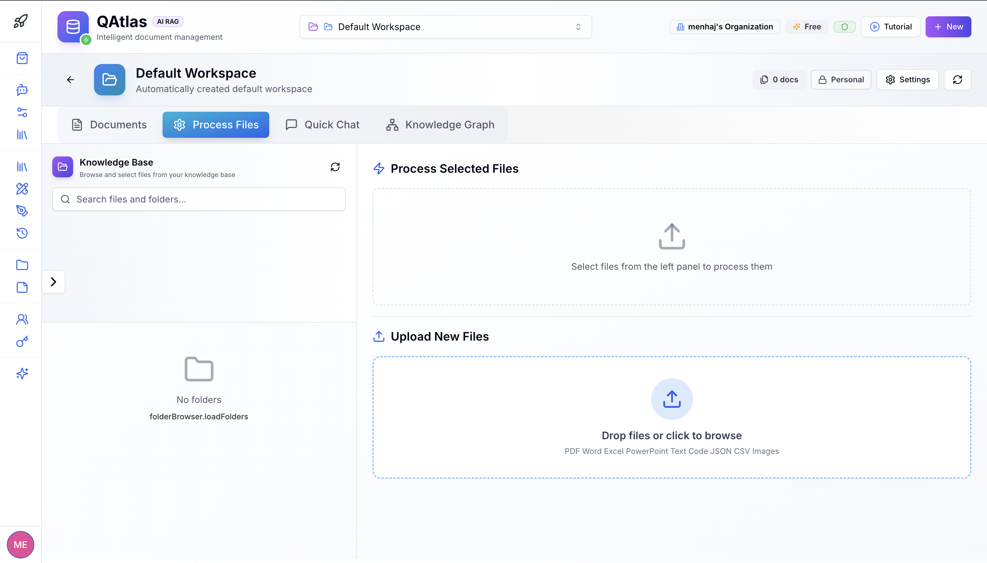The width and height of the screenshot is (987, 563).
Task: Open the users icon in sidebar
Action: pyautogui.click(x=22, y=319)
